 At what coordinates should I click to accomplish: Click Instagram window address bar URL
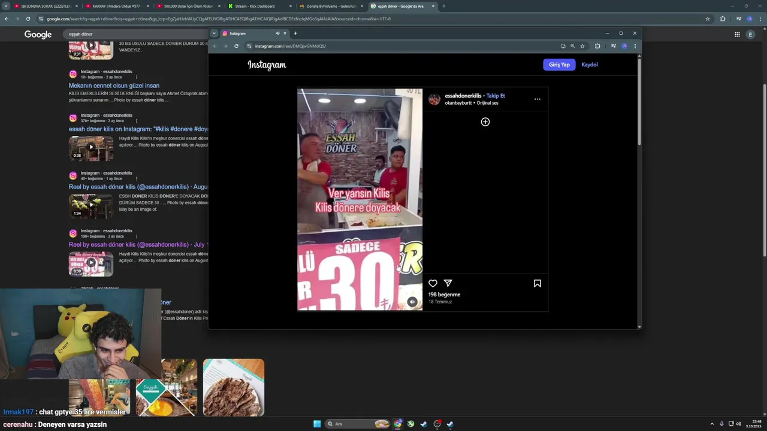point(290,46)
